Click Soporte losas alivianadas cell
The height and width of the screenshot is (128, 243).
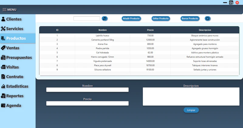(x=205, y=61)
